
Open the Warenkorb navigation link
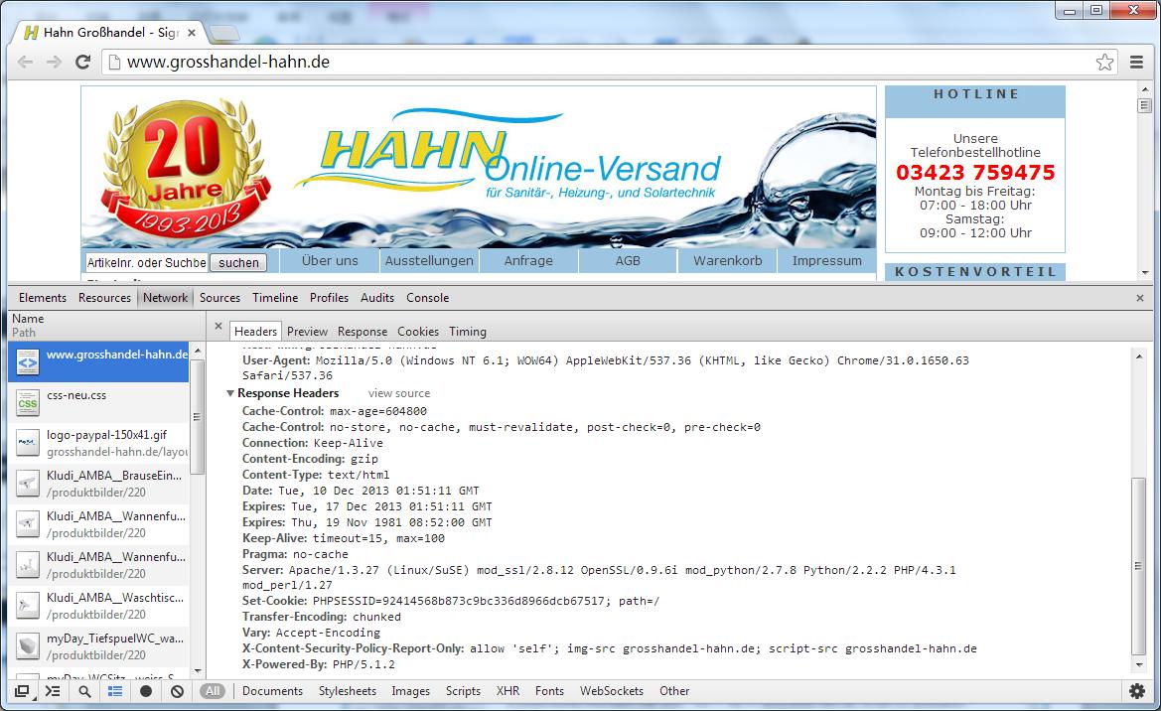pyautogui.click(x=727, y=261)
